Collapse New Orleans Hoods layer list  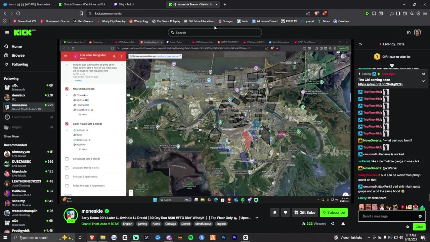pos(67,95)
